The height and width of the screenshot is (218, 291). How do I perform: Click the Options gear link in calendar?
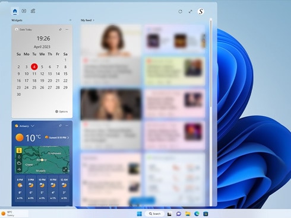61,111
